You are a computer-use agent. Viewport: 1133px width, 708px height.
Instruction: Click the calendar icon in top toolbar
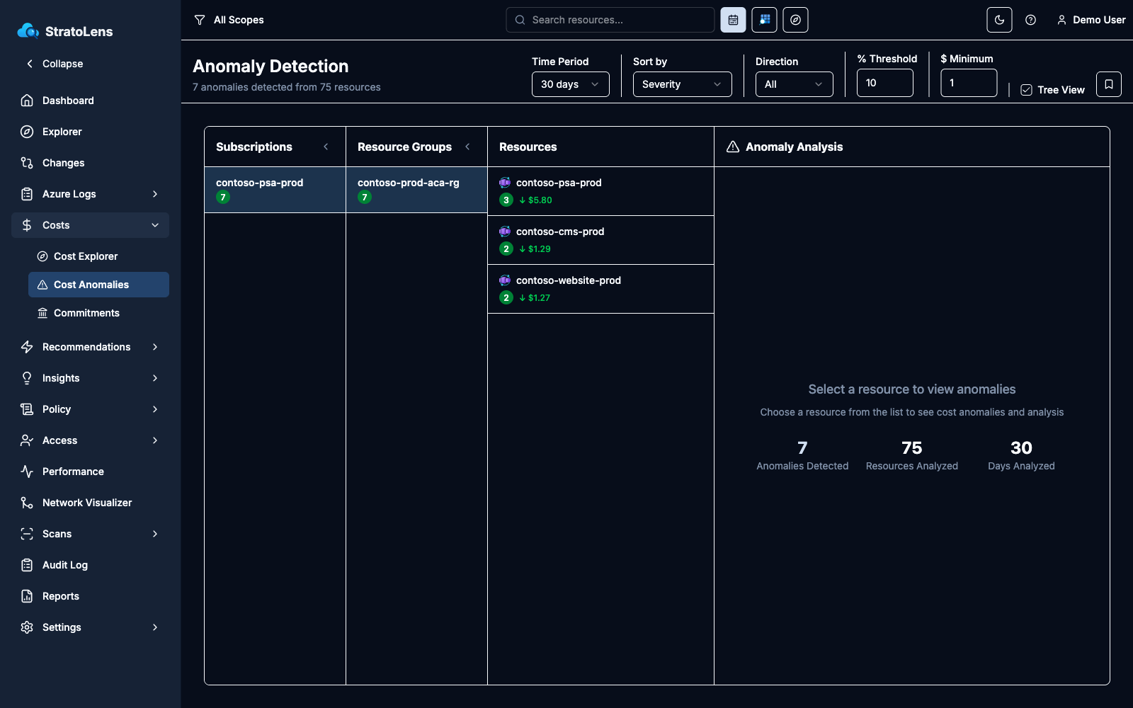pos(733,20)
